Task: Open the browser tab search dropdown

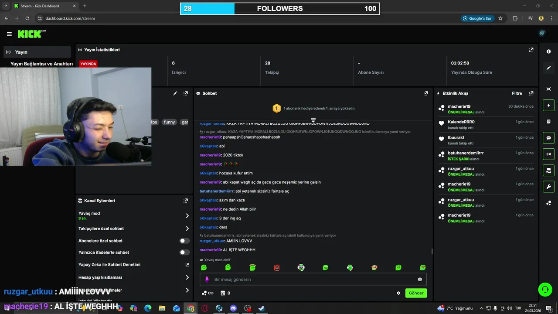Action: click(x=6, y=6)
